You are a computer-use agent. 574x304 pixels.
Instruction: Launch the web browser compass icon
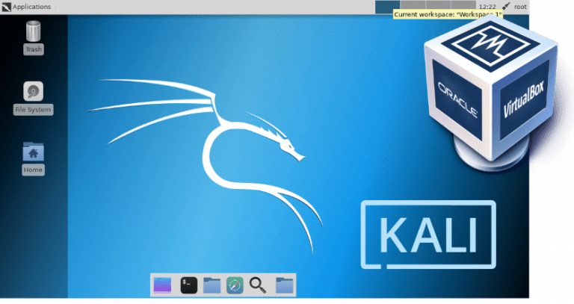click(235, 285)
